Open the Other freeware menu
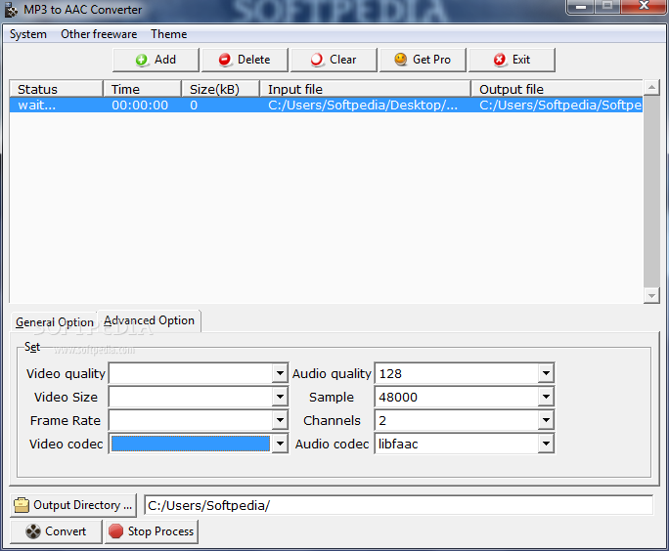This screenshot has width=669, height=551. 99,34
